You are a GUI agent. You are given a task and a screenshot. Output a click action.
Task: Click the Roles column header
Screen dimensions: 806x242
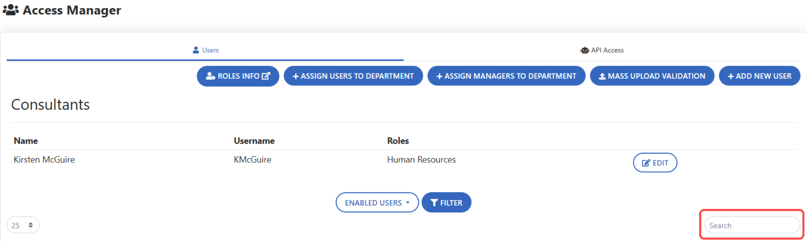(398, 141)
